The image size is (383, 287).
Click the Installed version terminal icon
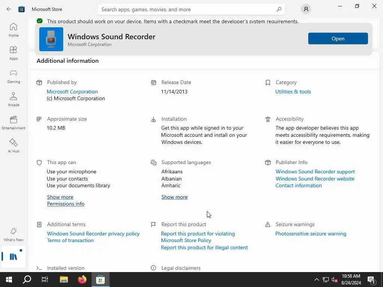[x=39, y=268]
